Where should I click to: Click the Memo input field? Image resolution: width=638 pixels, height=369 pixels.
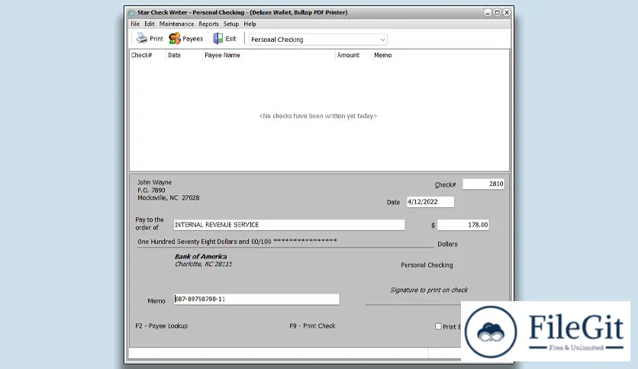tap(256, 299)
